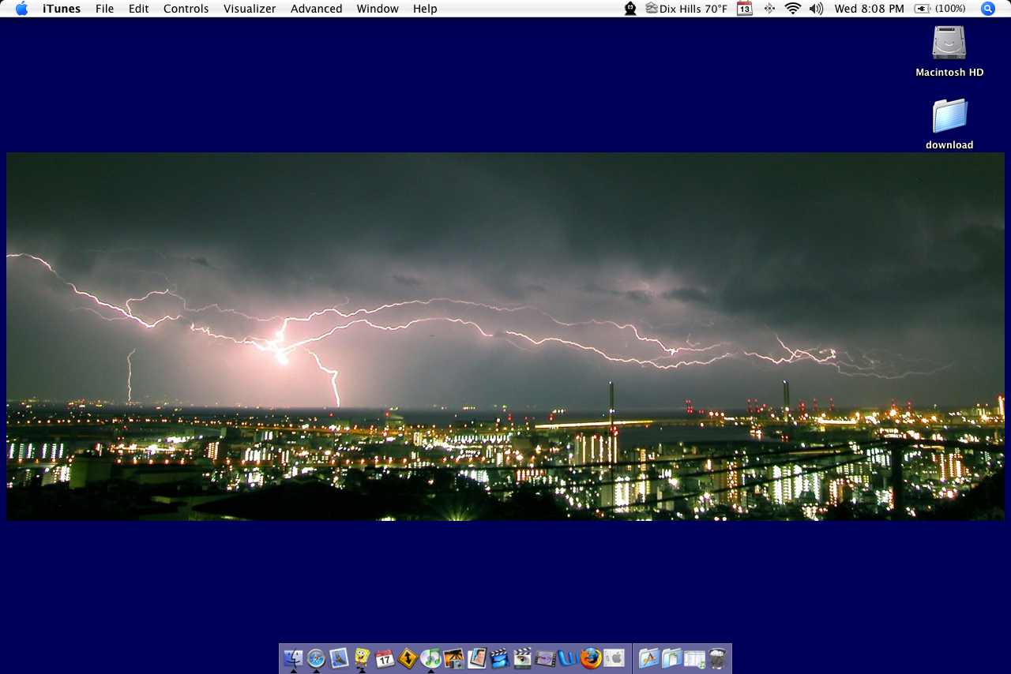Click the crosshair arrows menu bar icon

769,9
